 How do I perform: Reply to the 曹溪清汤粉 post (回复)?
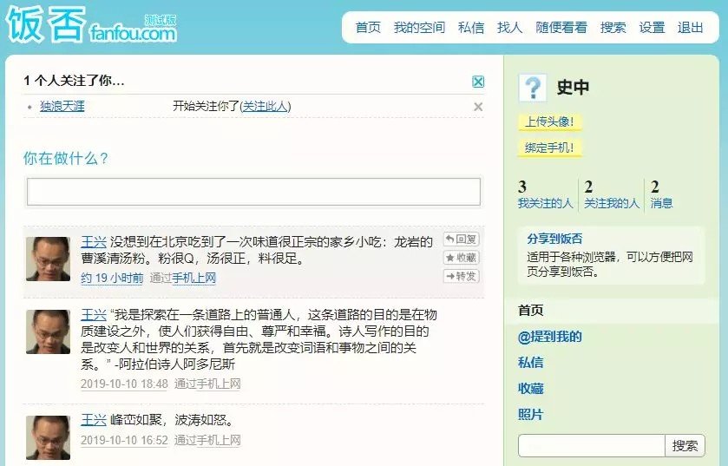pos(461,239)
